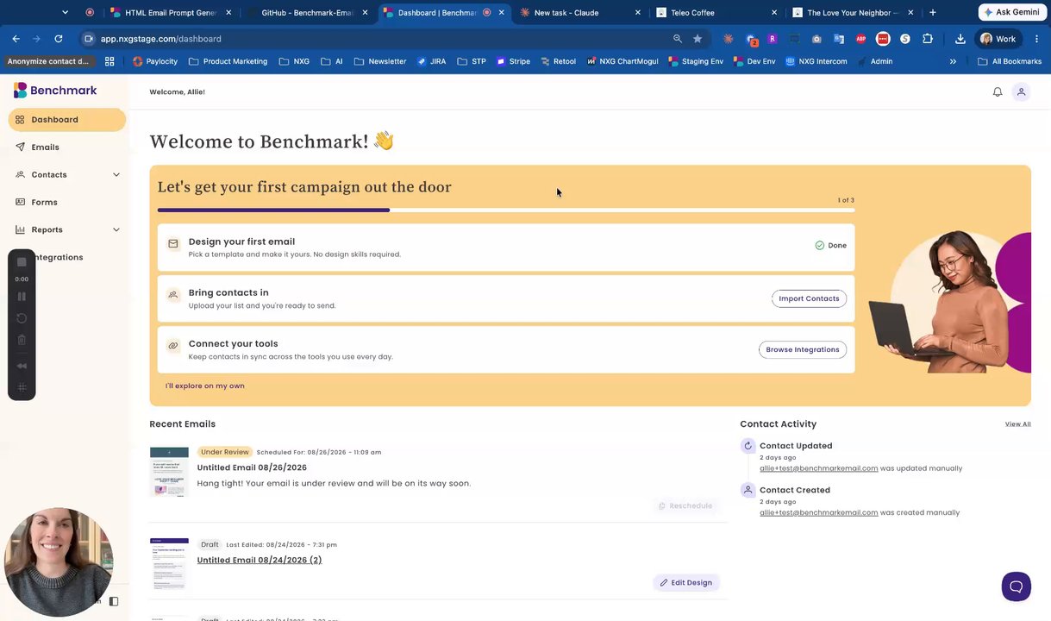This screenshot has height=621, width=1051.
Task: Bookmark page with the star icon
Action: (x=698, y=39)
